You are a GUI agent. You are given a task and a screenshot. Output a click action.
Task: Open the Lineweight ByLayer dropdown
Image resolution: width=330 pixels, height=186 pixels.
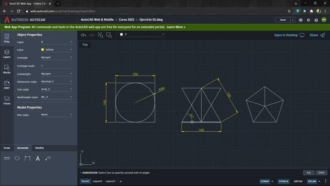pyautogui.click(x=57, y=73)
